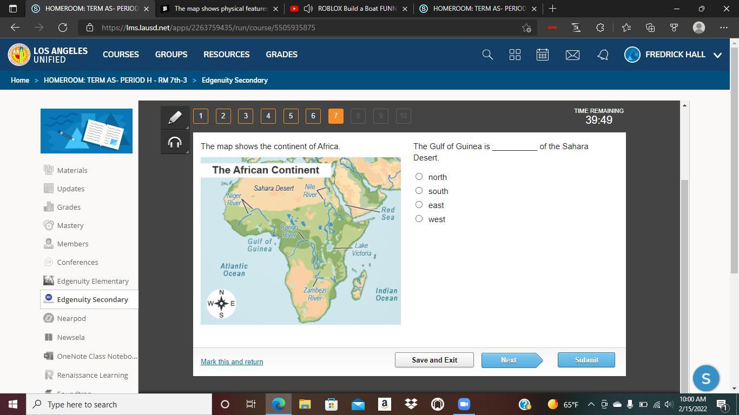Go to question 1

(x=201, y=116)
